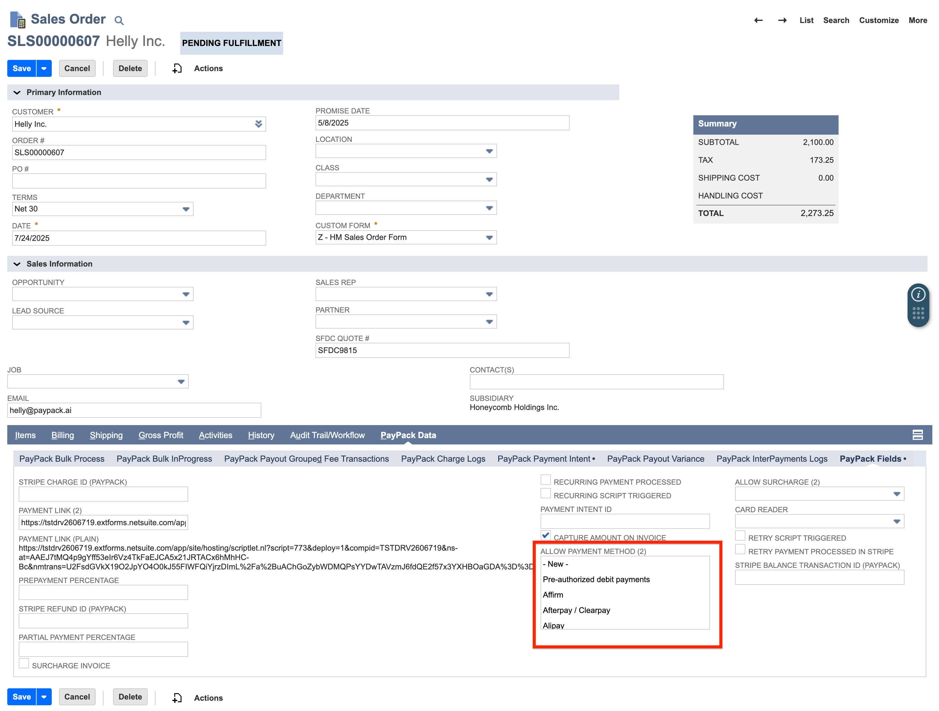939x711 pixels.
Task: Open the Terms dropdown showing Net 30
Action: [185, 209]
